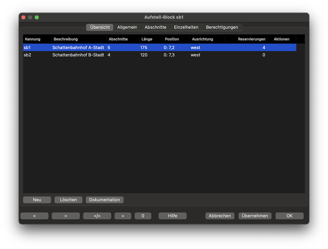Image resolution: width=328 pixels, height=249 pixels.
Task: Go to the Einzelheiten tab
Action: [186, 27]
